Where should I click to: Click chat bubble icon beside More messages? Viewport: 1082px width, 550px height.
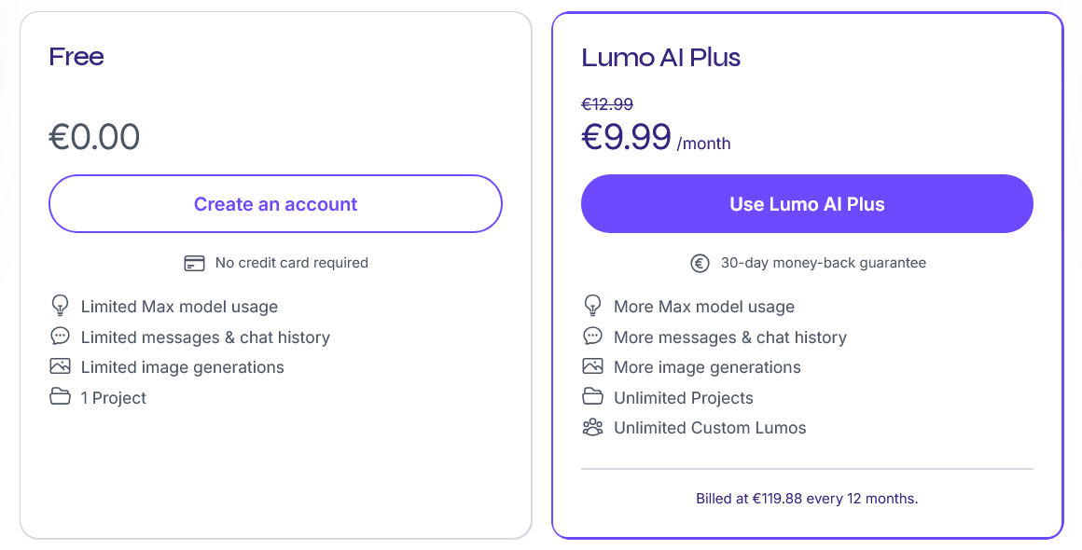coord(592,337)
